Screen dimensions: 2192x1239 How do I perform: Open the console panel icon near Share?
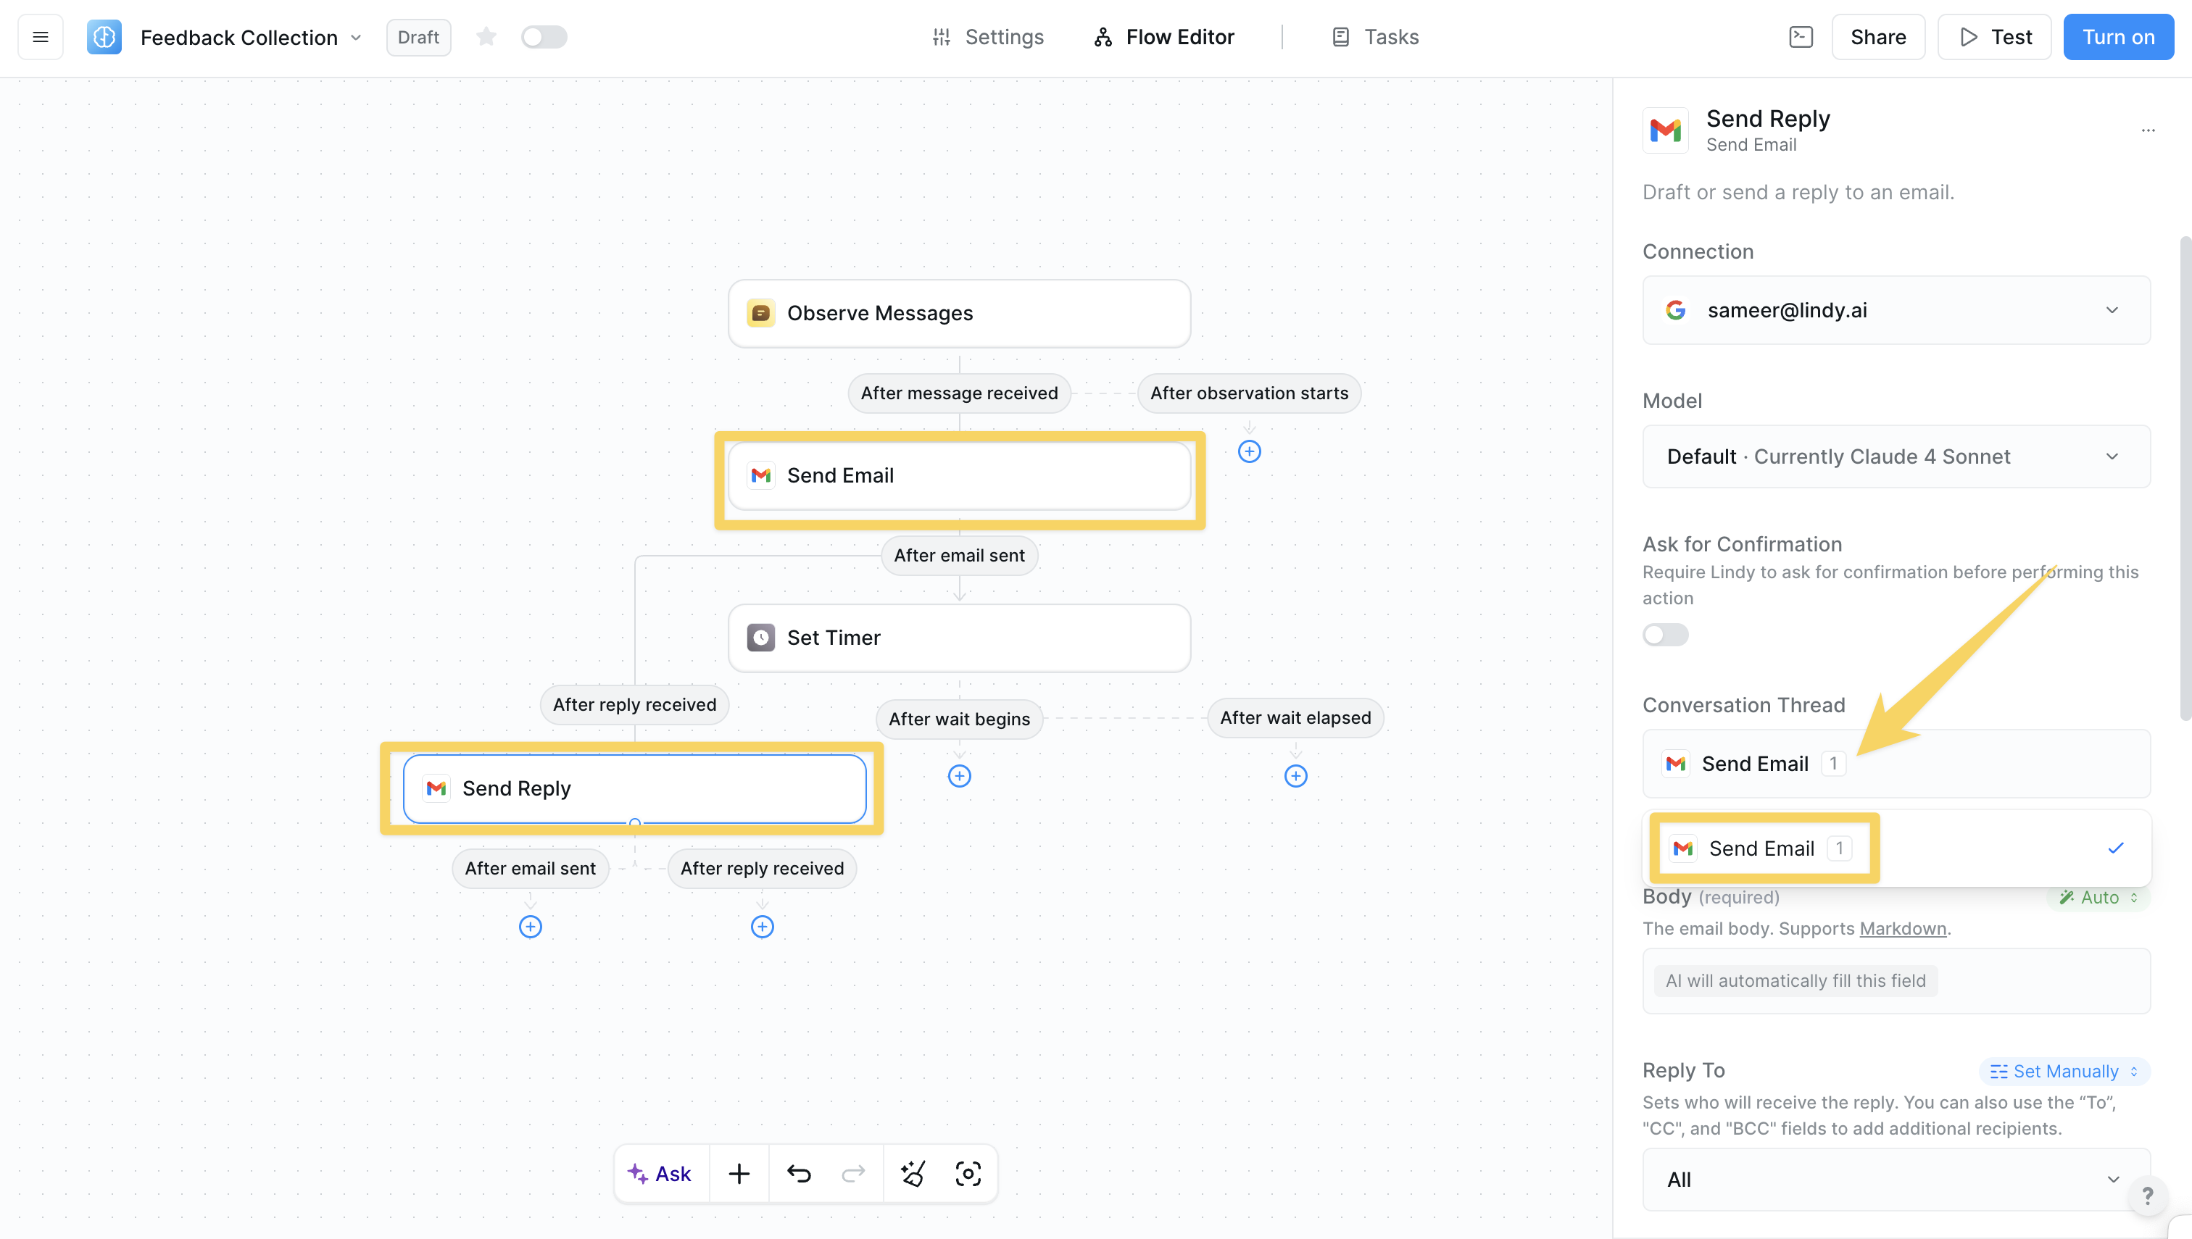[1801, 38]
